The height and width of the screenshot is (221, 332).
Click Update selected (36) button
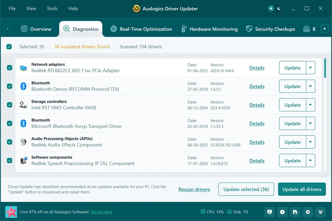tap(246, 189)
